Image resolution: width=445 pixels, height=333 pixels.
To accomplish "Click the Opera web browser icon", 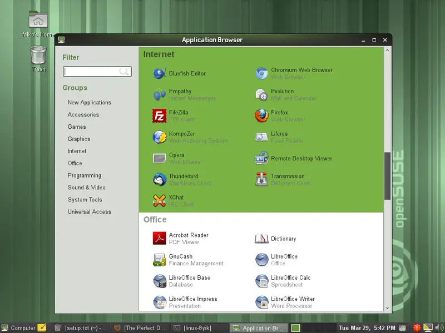I will pos(160,158).
